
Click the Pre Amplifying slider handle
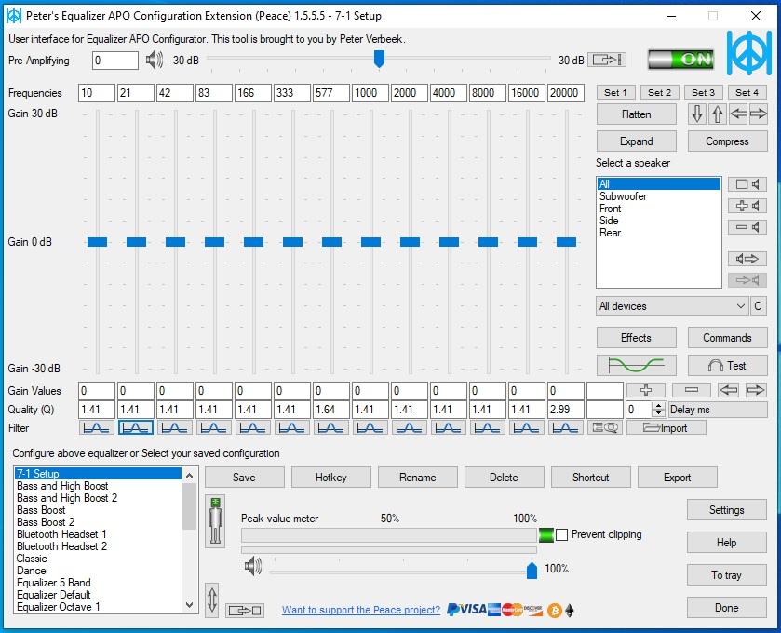tap(379, 59)
